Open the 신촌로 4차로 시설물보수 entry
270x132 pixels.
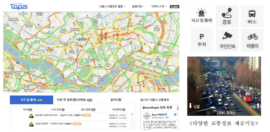tap(54, 124)
